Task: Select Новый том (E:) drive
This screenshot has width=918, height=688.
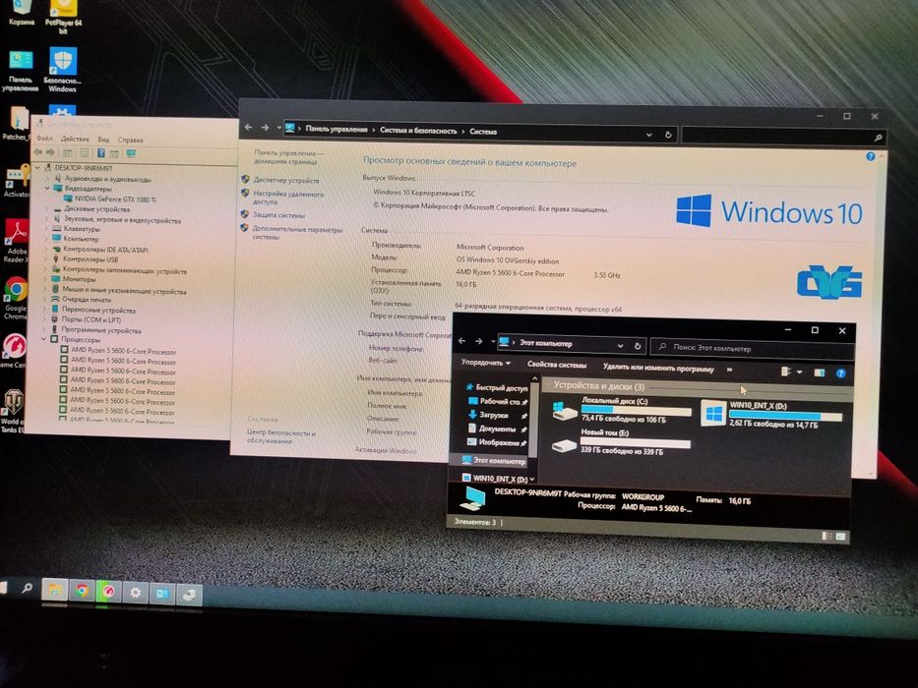Action: click(x=621, y=441)
